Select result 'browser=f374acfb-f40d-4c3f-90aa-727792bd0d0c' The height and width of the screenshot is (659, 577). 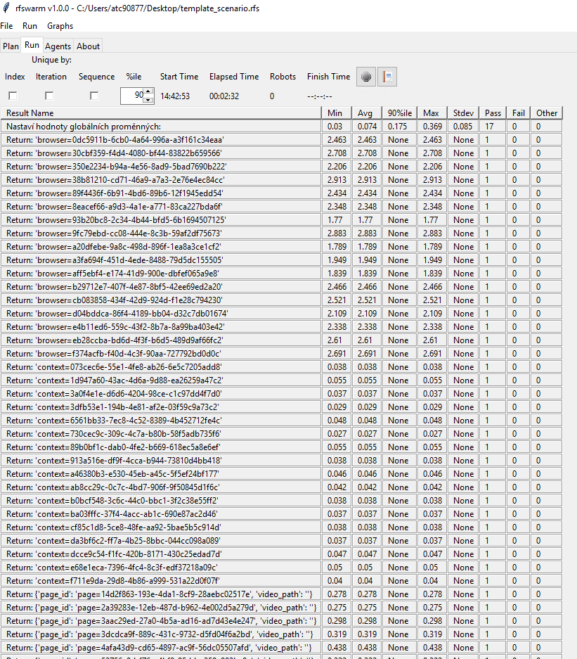[161, 354]
